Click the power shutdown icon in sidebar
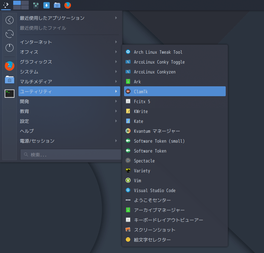264x253 pixels. click(x=10, y=48)
